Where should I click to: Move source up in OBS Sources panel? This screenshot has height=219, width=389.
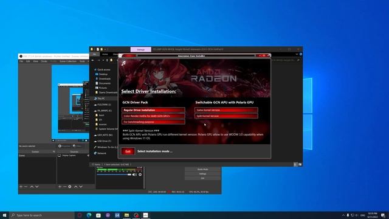[x=76, y=187]
